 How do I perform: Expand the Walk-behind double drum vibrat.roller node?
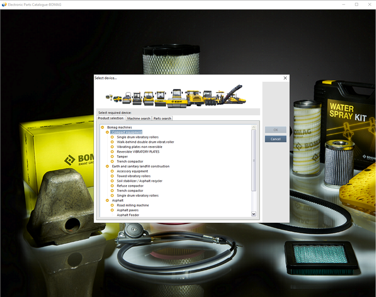tap(112, 142)
